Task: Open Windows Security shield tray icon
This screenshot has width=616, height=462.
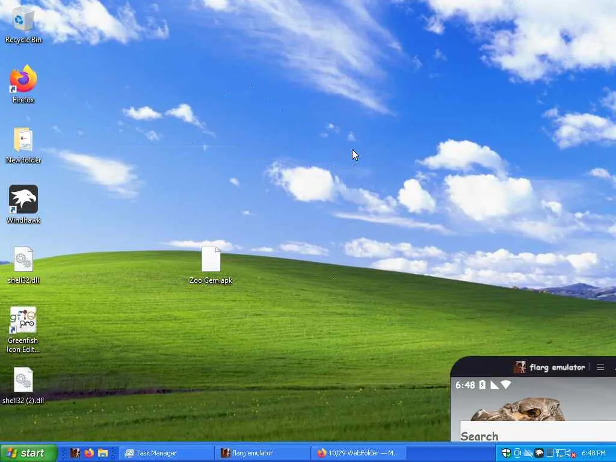Action: pyautogui.click(x=507, y=453)
